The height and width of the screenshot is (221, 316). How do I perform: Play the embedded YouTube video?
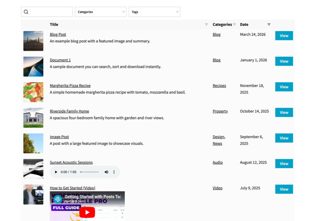87,212
